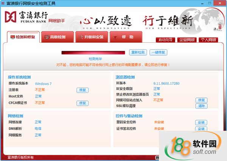Screen dimensions: 227x161
Task: Maximize the window
Action: click(x=210, y=3)
